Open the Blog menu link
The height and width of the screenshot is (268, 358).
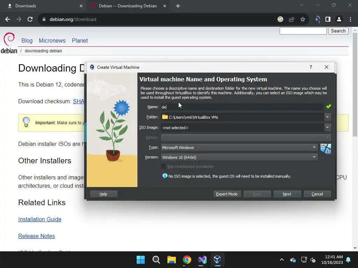[27, 40]
